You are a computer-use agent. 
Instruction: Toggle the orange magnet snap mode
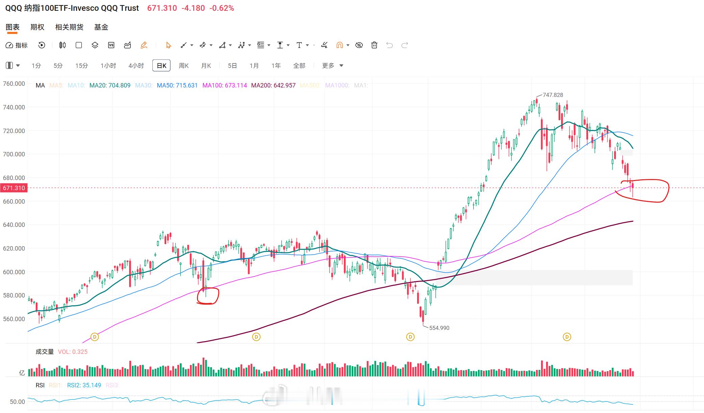point(340,45)
